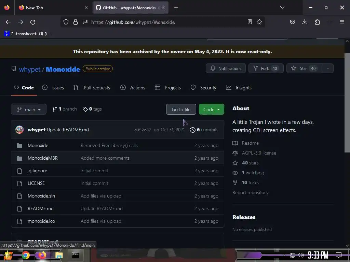Open the Added more comments commit message
This screenshot has height=262, width=350.
105,158
